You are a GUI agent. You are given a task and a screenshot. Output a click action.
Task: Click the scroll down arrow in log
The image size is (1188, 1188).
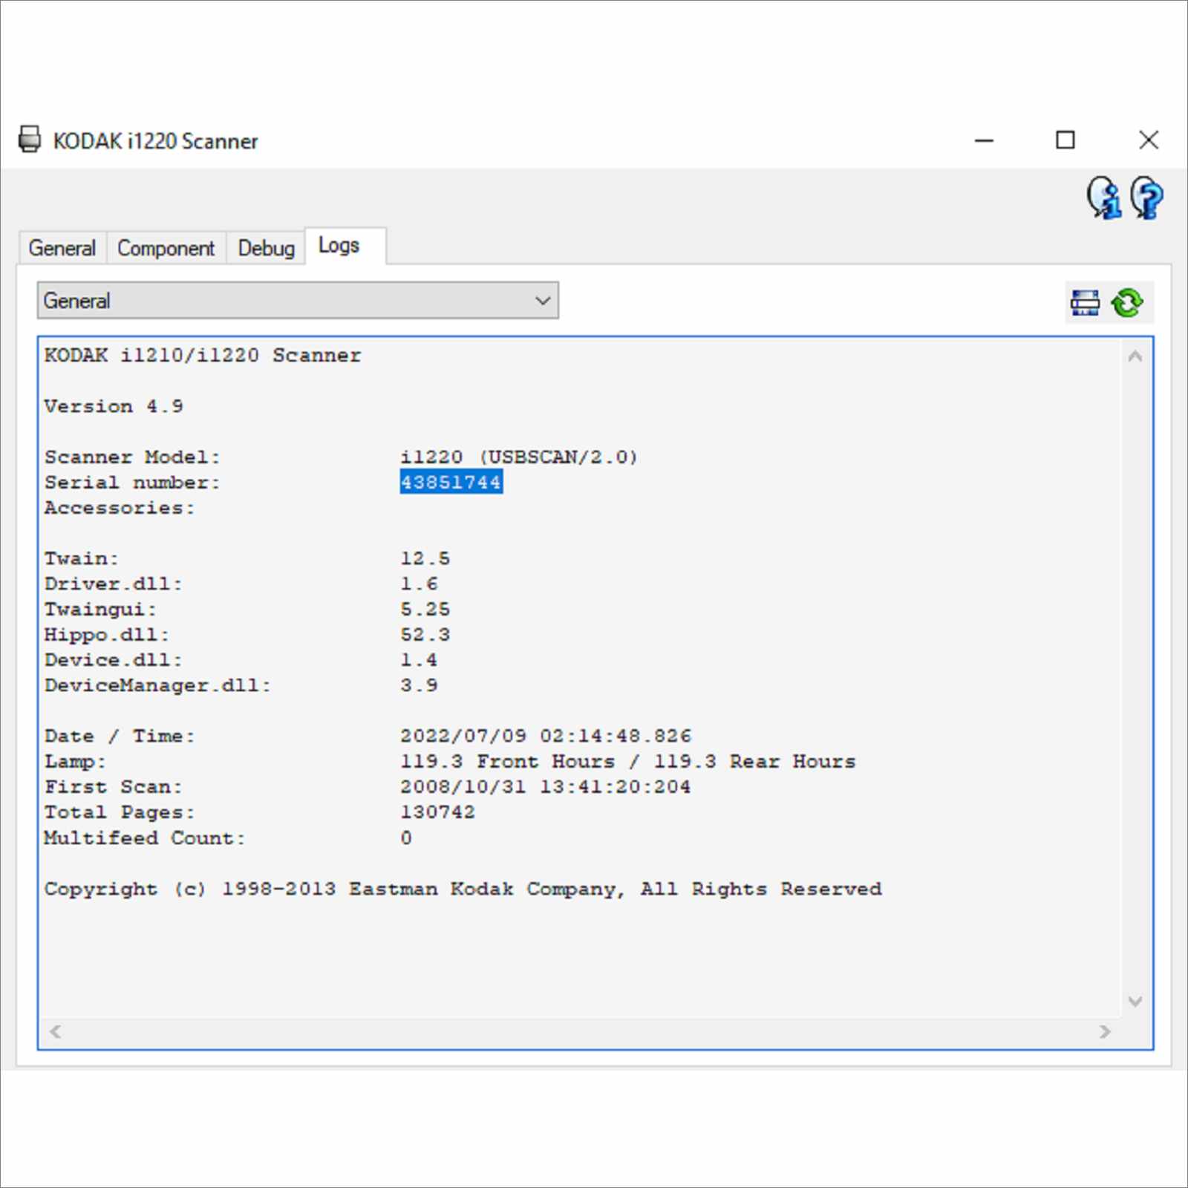(x=1135, y=1002)
